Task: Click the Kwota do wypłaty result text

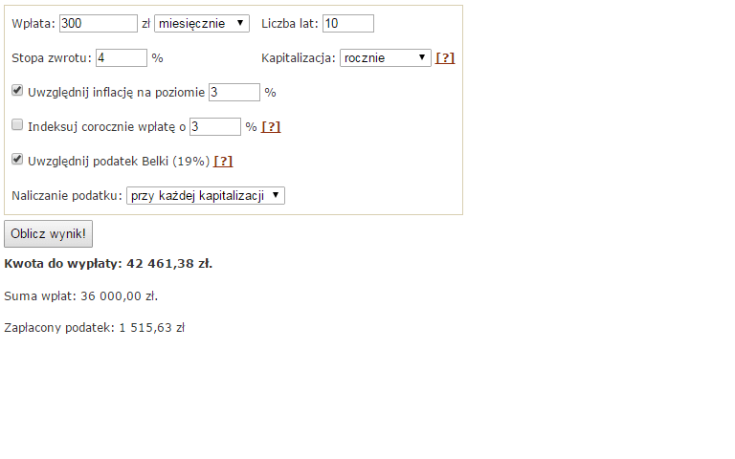Action: coord(108,263)
